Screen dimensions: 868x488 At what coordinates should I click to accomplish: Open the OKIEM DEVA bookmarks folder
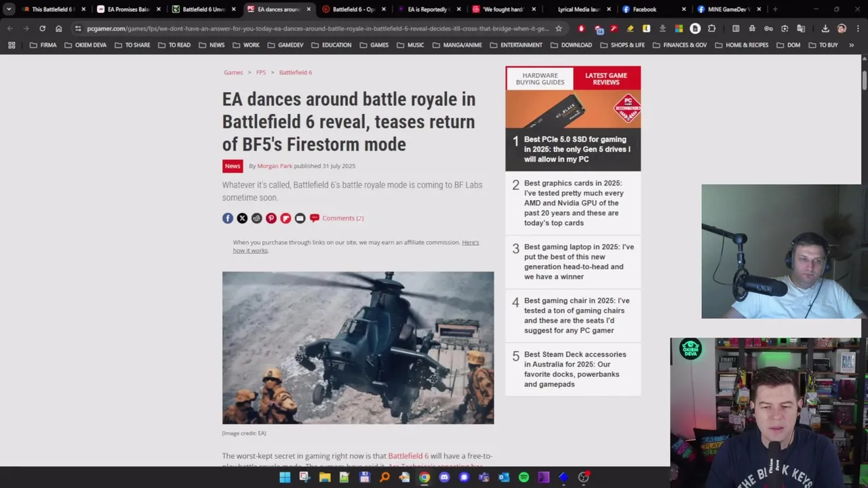tap(86, 45)
